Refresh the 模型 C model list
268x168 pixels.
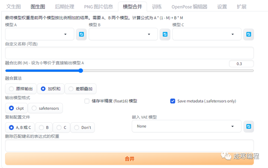pyautogui.click(x=249, y=34)
